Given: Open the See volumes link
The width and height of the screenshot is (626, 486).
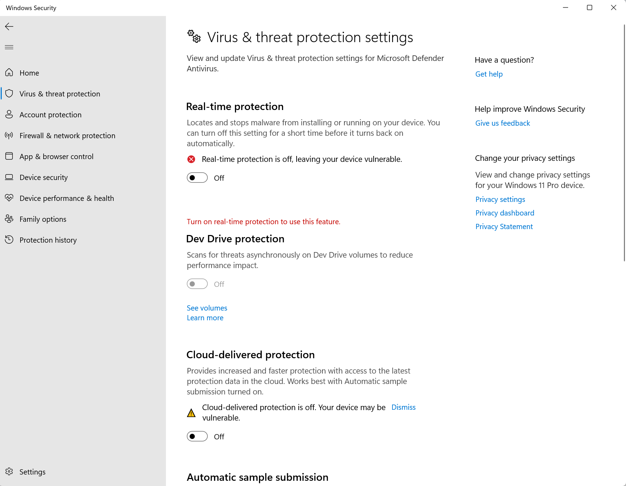Looking at the screenshot, I should (x=207, y=308).
